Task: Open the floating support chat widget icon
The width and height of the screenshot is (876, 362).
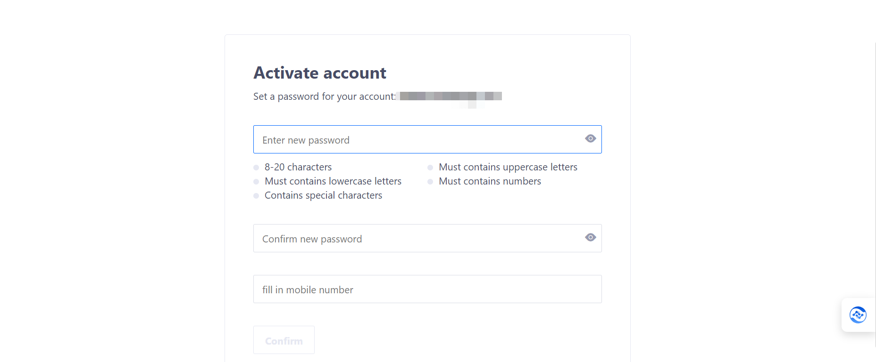Action: pyautogui.click(x=858, y=315)
